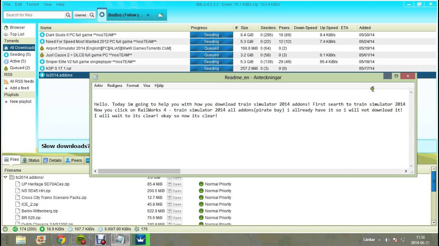The height and width of the screenshot is (246, 439).
Task: Click Add a feed in the sidebar
Action: click(x=16, y=88)
